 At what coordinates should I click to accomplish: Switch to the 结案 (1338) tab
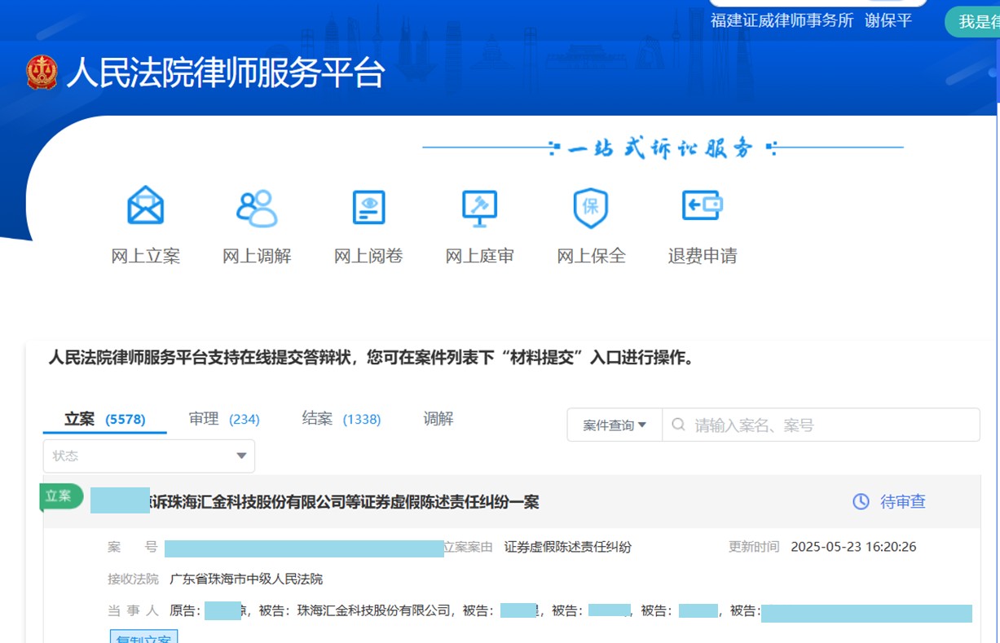(341, 419)
